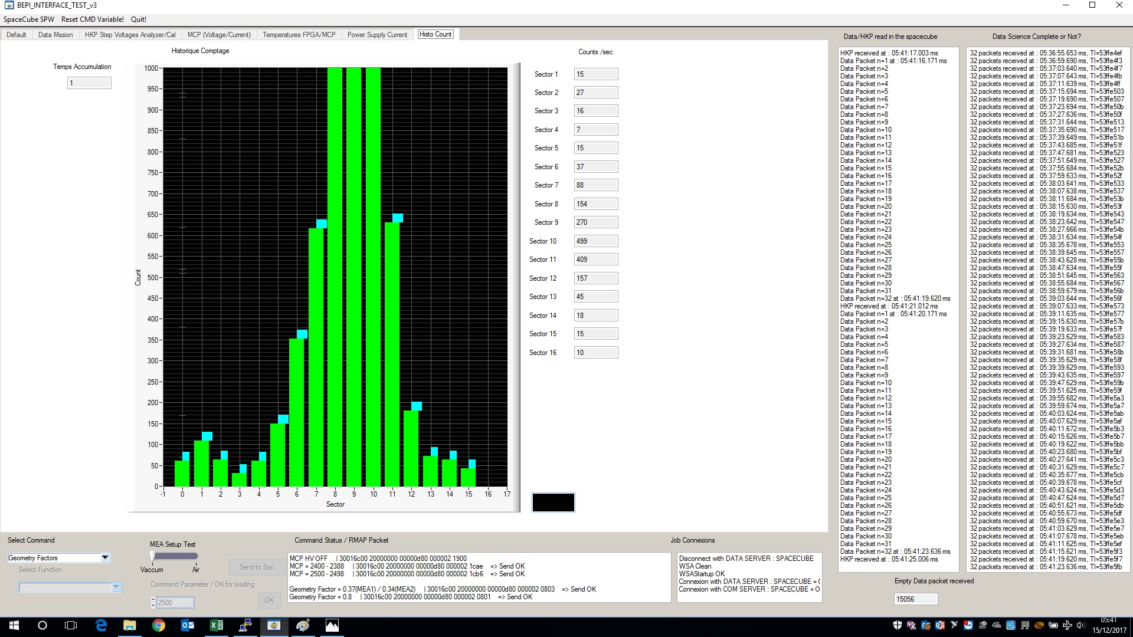Click the OneNote clipper tray icon

pos(911,625)
